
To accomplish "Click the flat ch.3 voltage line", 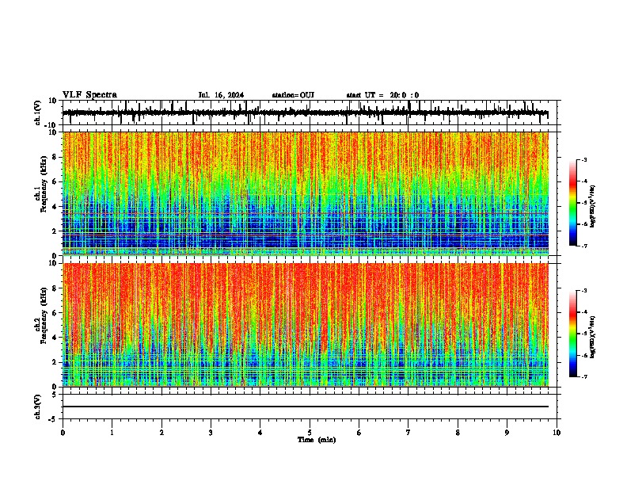I will pyautogui.click(x=305, y=407).
